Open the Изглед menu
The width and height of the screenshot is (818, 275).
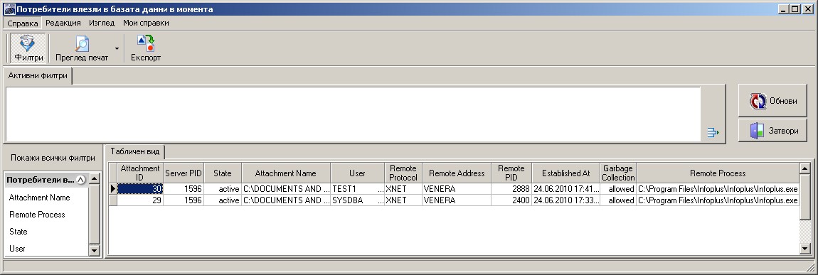click(x=102, y=23)
